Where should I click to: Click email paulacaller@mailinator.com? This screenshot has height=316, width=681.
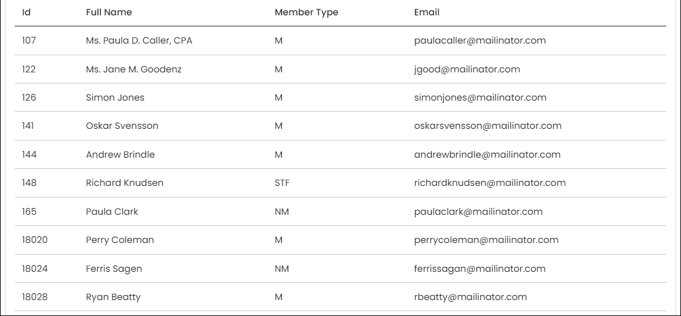click(x=480, y=40)
